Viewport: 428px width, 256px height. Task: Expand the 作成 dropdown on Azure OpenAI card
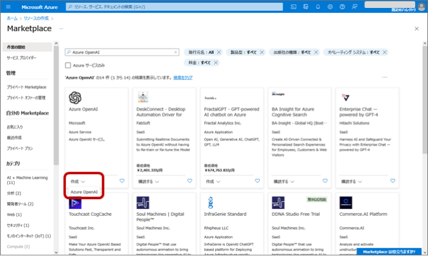[x=78, y=181]
